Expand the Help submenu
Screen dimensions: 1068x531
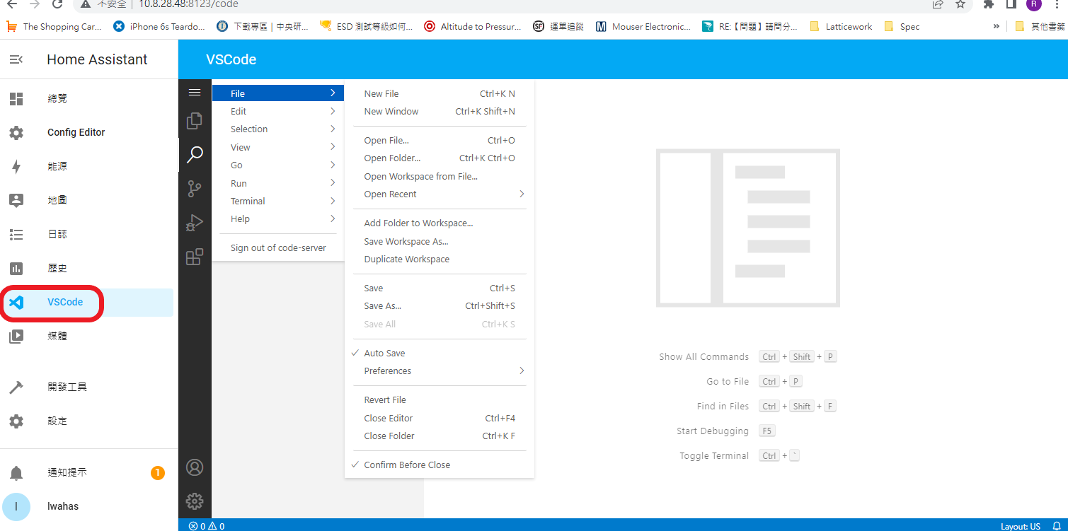click(278, 218)
